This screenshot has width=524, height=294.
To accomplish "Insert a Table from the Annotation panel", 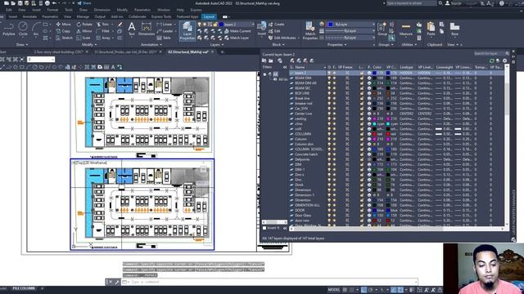I will pos(164,38).
